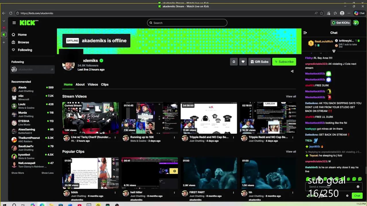Open Current Stream video thumbnail
367x206 pixels.
90,118
